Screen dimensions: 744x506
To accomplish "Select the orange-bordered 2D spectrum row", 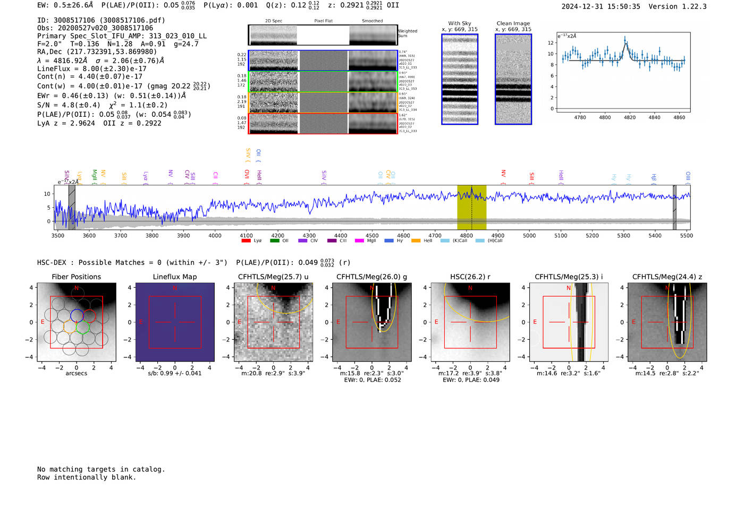I will pyautogui.click(x=323, y=102).
